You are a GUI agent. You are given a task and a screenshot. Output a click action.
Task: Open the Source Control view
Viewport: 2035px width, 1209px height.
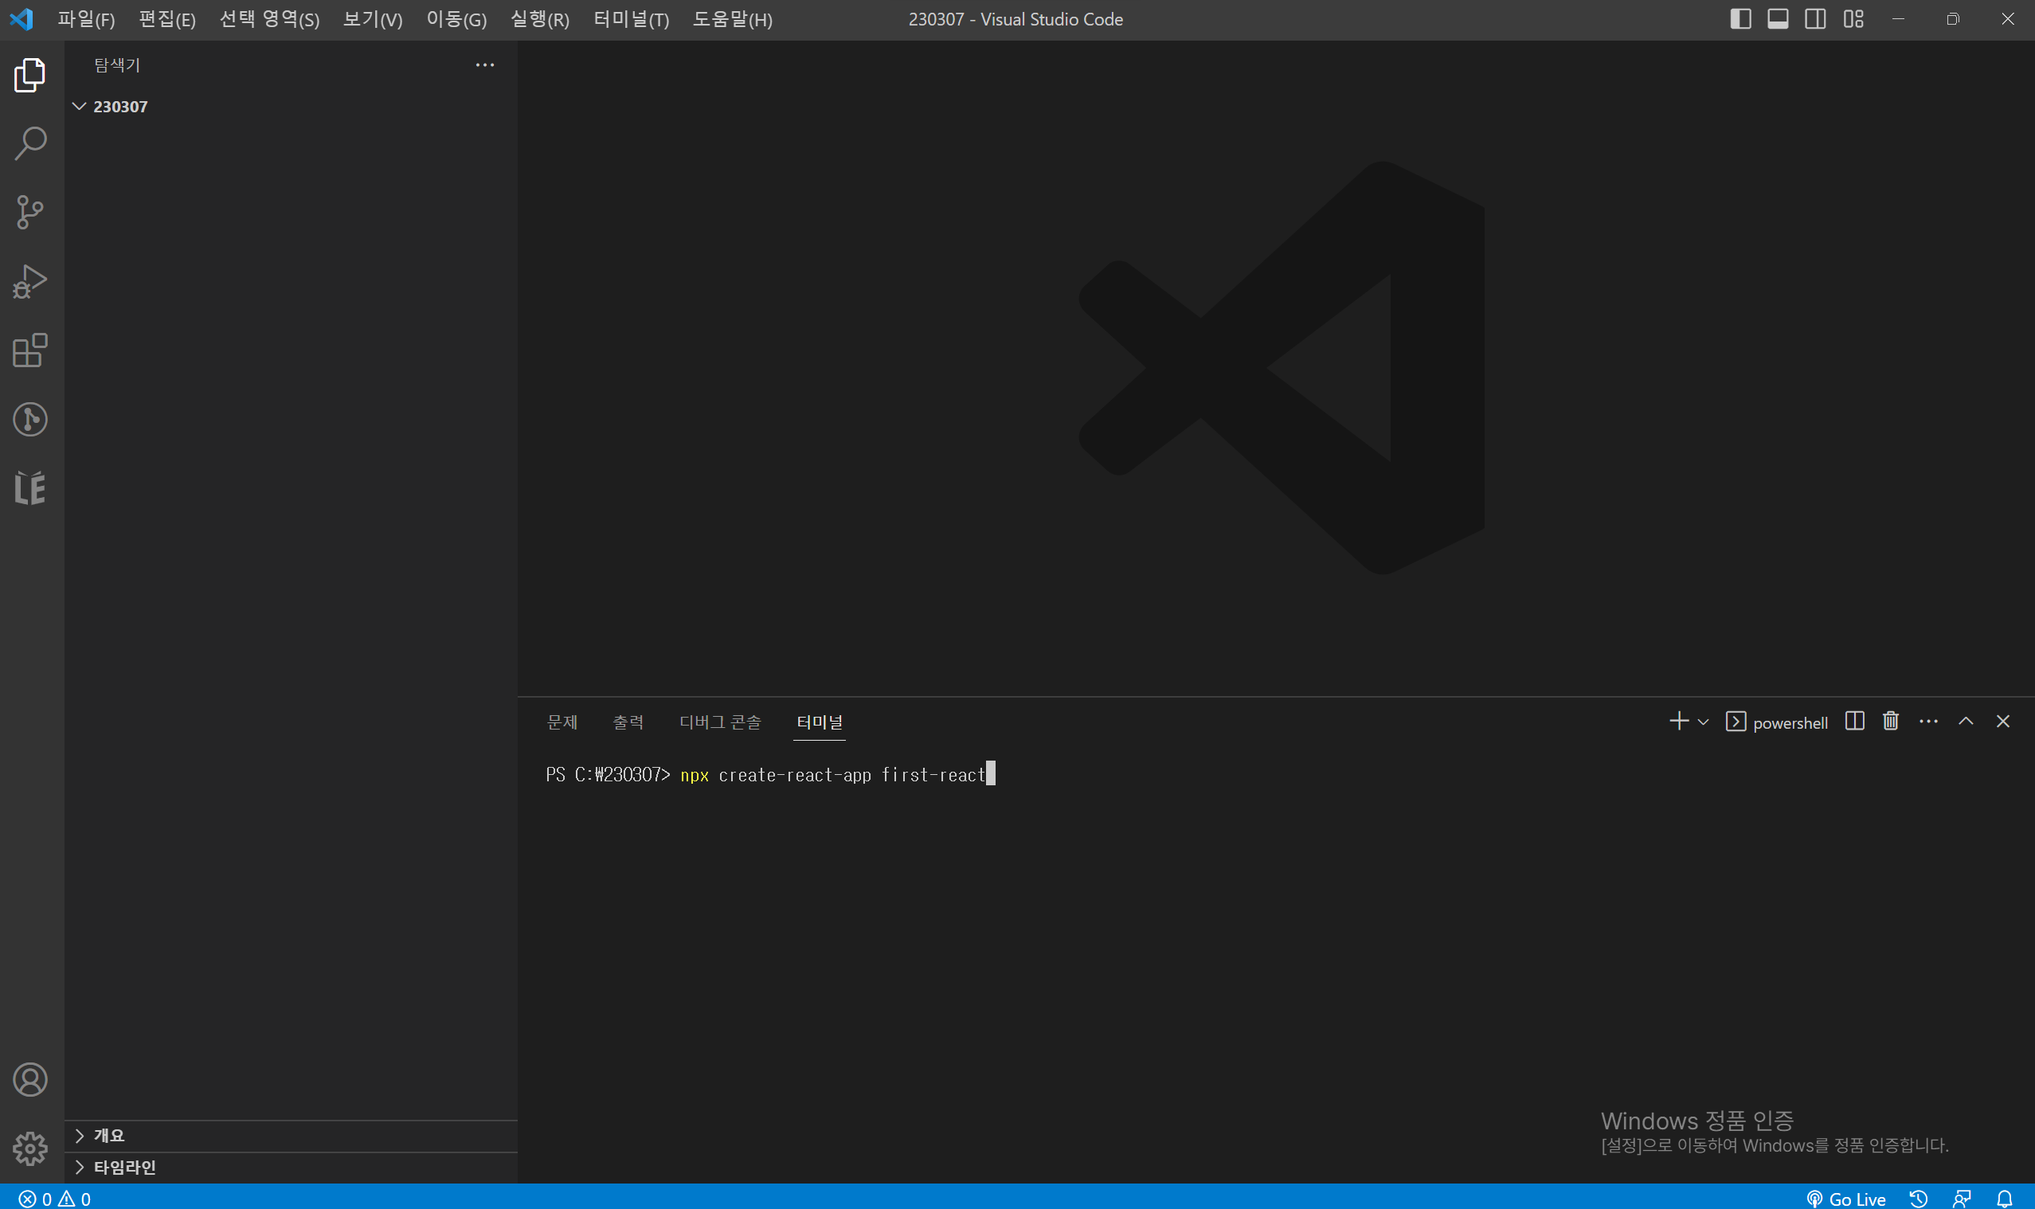pyautogui.click(x=31, y=213)
